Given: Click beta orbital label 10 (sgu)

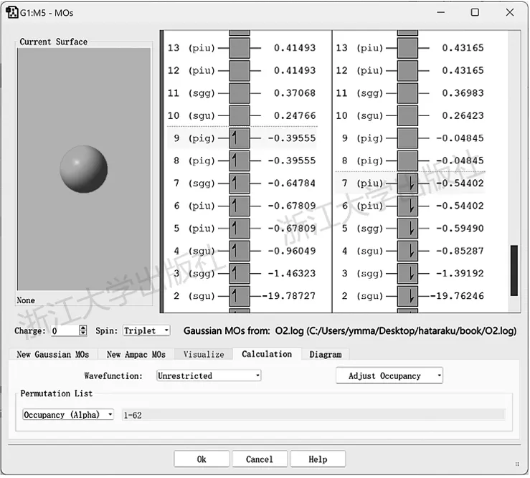Looking at the screenshot, I should coord(359,116).
